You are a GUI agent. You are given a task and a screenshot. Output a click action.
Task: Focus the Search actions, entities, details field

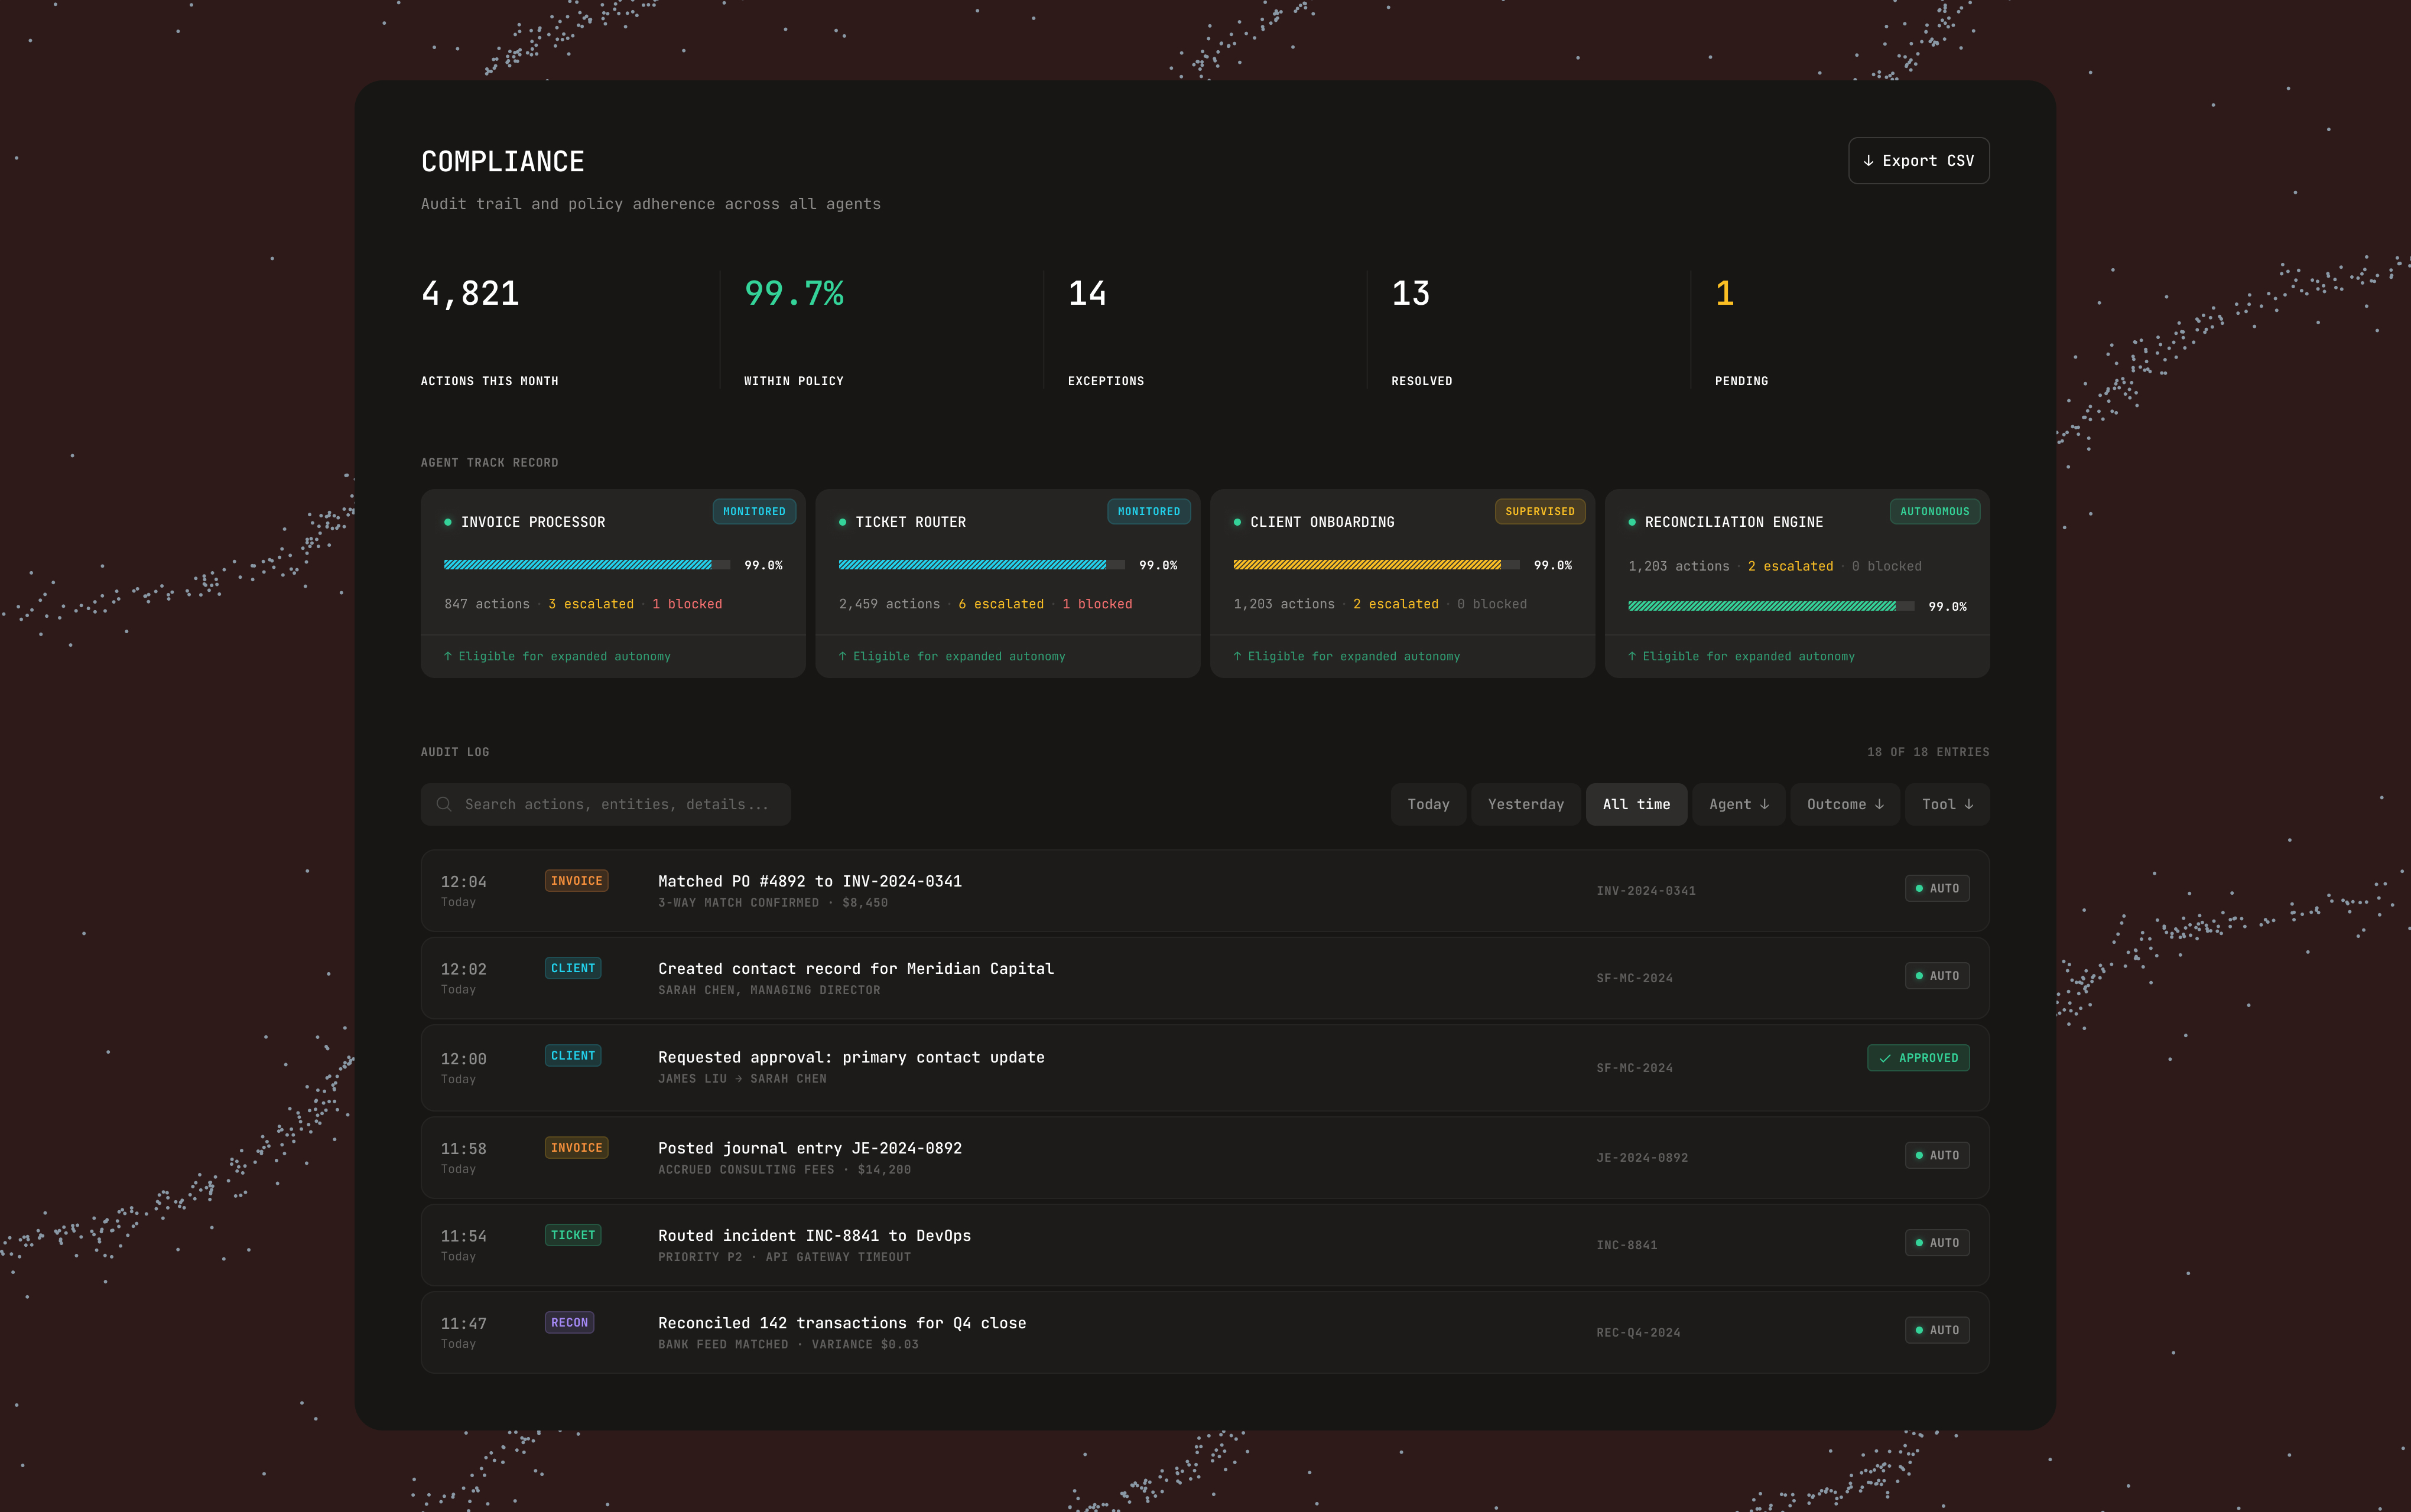(605, 804)
